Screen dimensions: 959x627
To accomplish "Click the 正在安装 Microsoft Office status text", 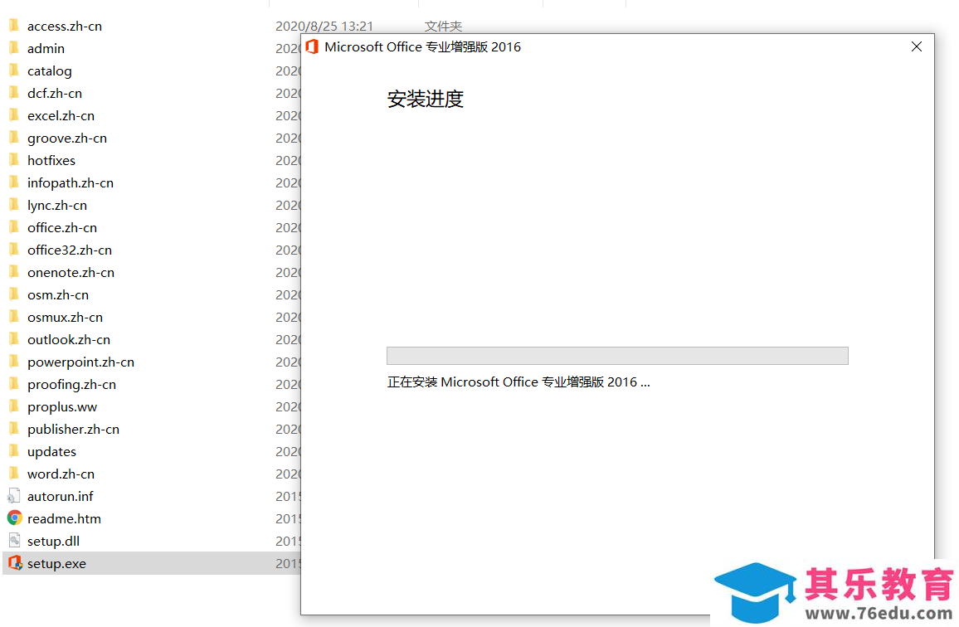I will 518,382.
